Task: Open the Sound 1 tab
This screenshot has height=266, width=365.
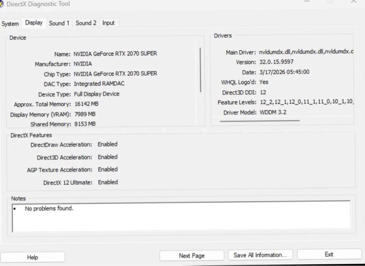Action: (59, 23)
